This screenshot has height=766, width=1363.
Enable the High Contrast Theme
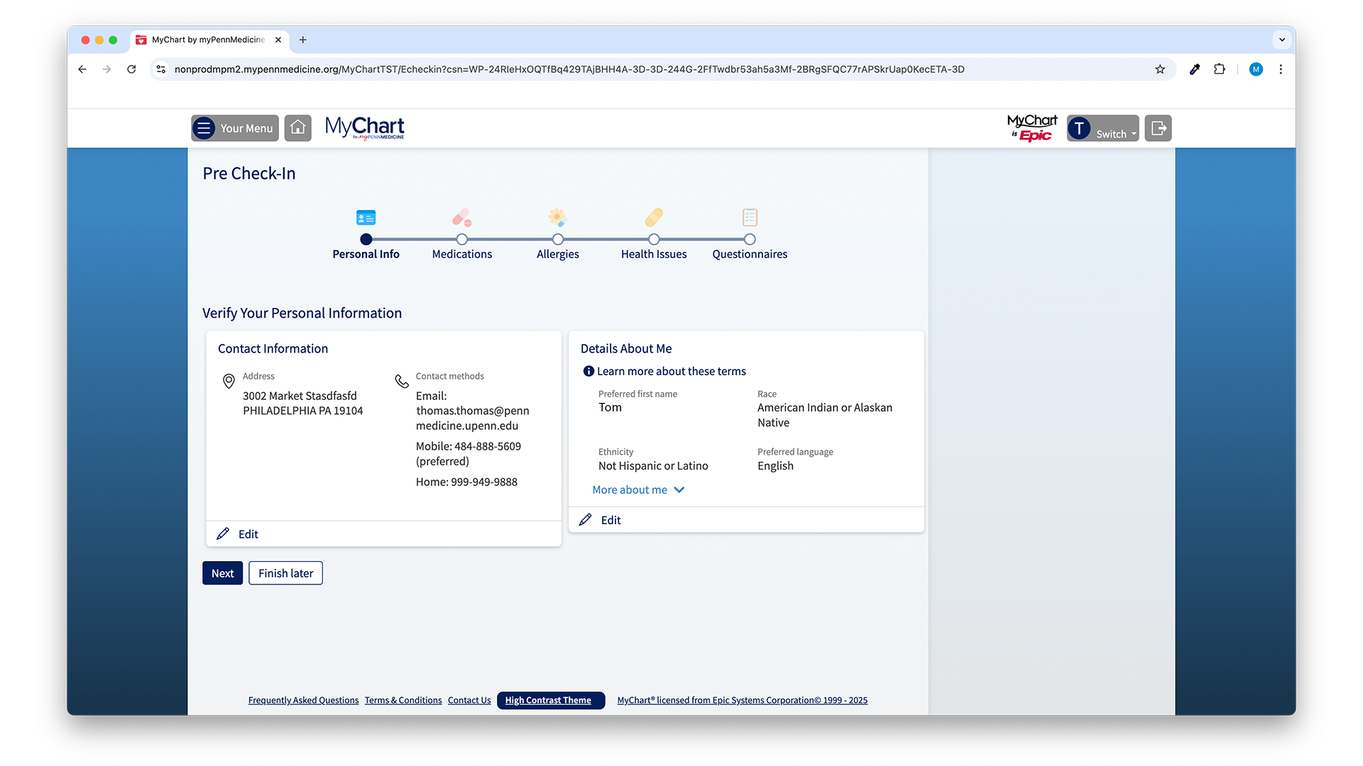click(550, 700)
